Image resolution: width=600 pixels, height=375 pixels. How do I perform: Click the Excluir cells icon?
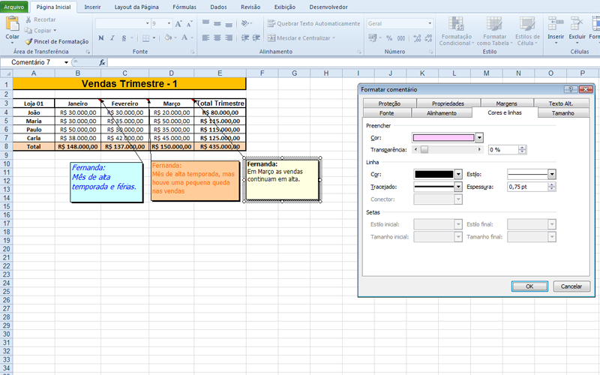(x=577, y=24)
